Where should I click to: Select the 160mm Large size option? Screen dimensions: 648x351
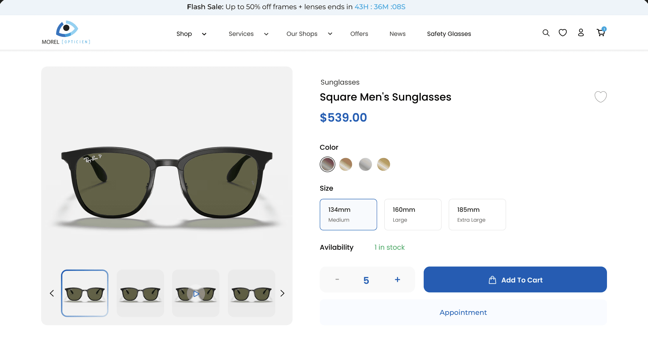pyautogui.click(x=412, y=214)
